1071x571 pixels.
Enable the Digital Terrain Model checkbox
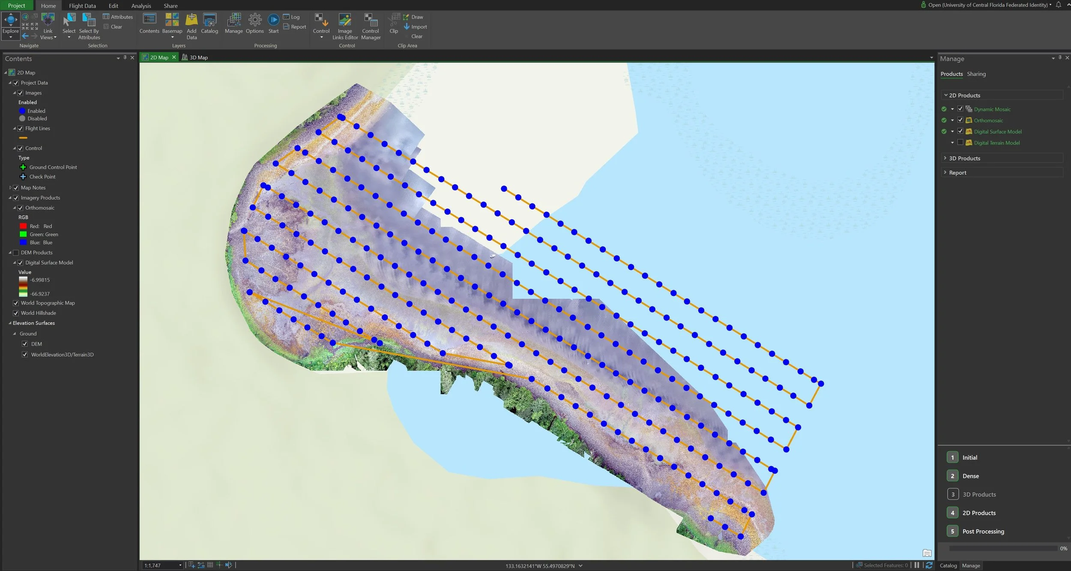[960, 143]
